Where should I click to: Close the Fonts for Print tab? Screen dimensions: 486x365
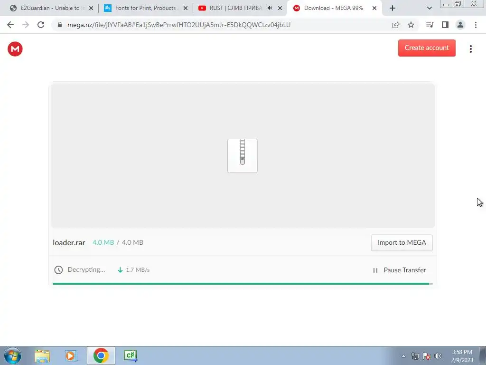coord(186,9)
